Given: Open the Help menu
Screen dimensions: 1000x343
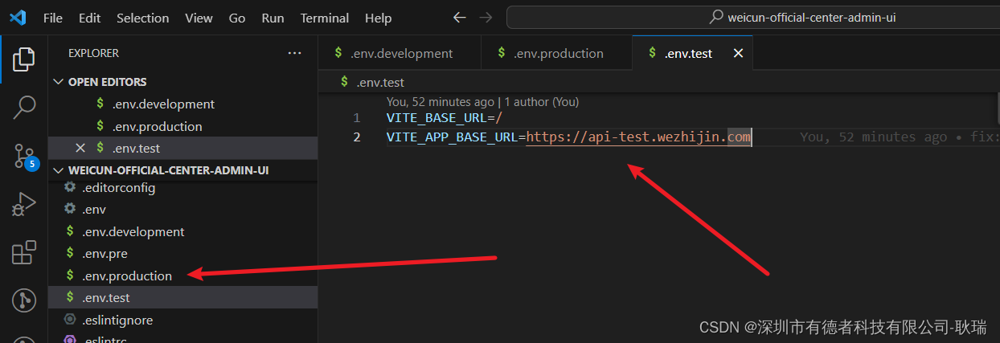Looking at the screenshot, I should click(x=378, y=18).
